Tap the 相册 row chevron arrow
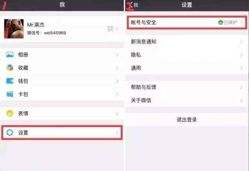Image resolution: width=249 pixels, height=171 pixels. pos(117,55)
